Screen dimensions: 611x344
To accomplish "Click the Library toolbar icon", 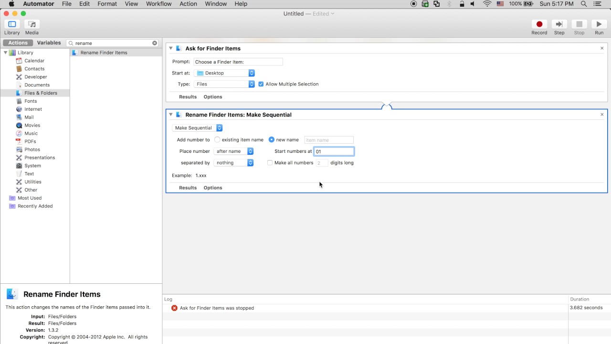I will (x=12, y=24).
